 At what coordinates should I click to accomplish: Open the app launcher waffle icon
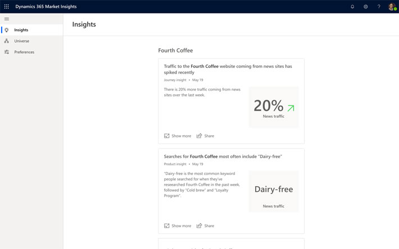click(x=7, y=7)
